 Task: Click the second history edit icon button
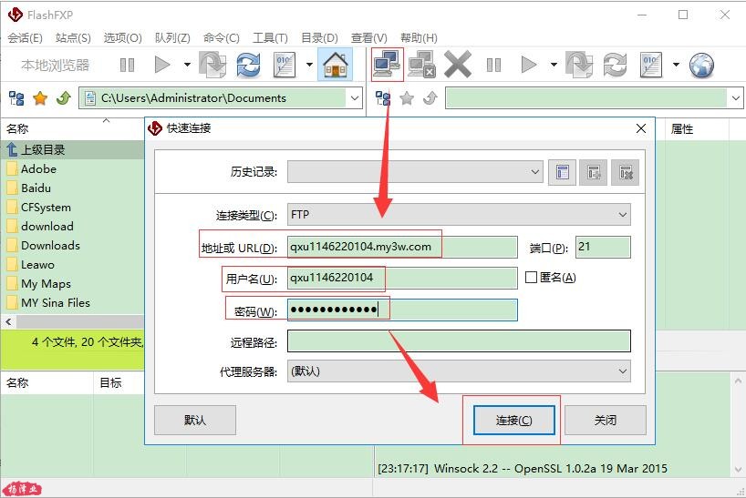click(594, 172)
